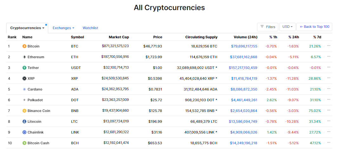Click the Chainlink hexagon logo icon
This screenshot has height=149, width=337.
tap(24, 132)
